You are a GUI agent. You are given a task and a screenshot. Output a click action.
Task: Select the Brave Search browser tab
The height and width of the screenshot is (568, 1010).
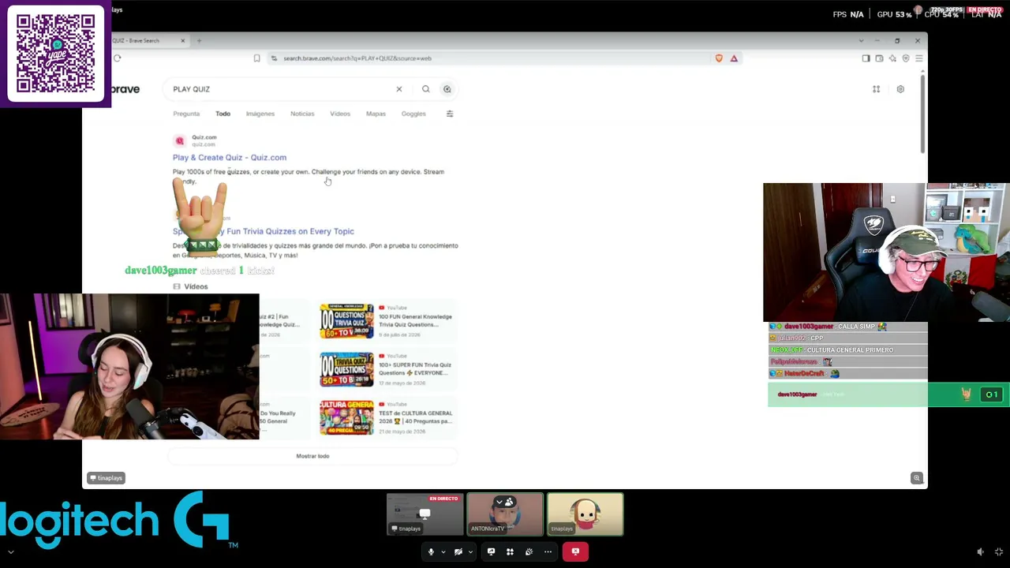[x=146, y=41]
